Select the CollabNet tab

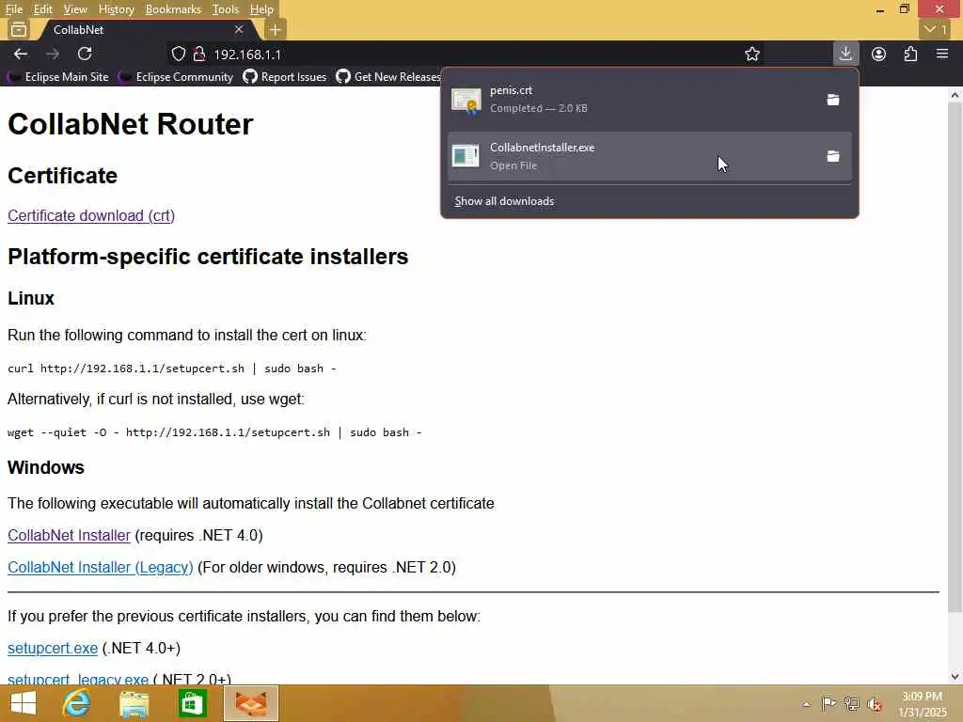(148, 29)
